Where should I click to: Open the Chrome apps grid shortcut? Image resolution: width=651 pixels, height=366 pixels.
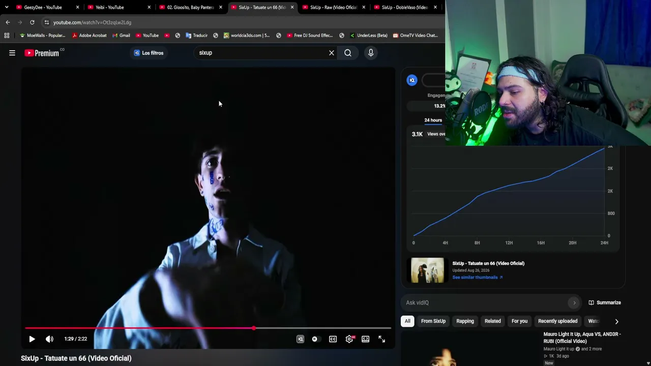point(7,36)
